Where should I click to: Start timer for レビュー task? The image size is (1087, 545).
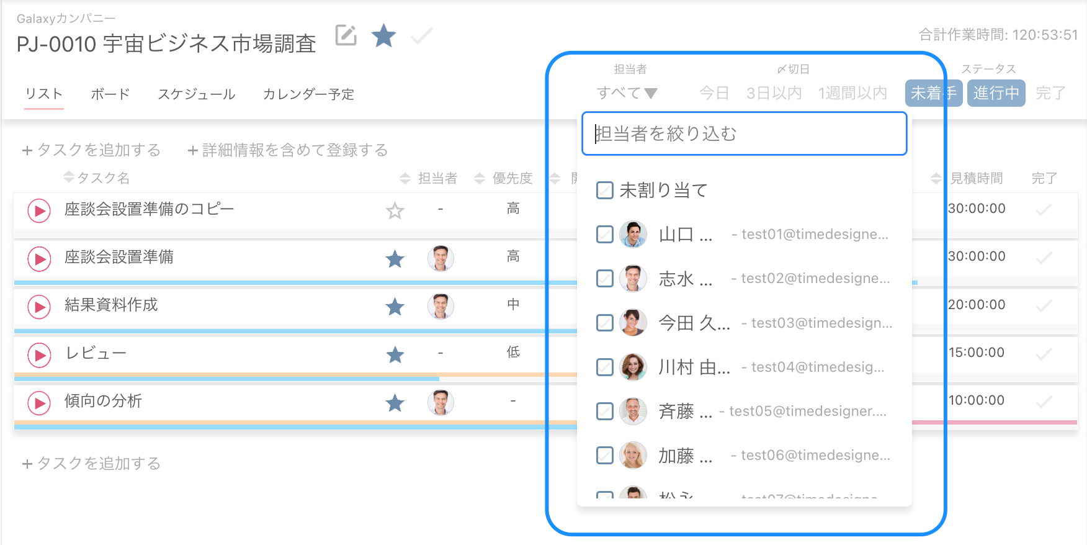(39, 355)
